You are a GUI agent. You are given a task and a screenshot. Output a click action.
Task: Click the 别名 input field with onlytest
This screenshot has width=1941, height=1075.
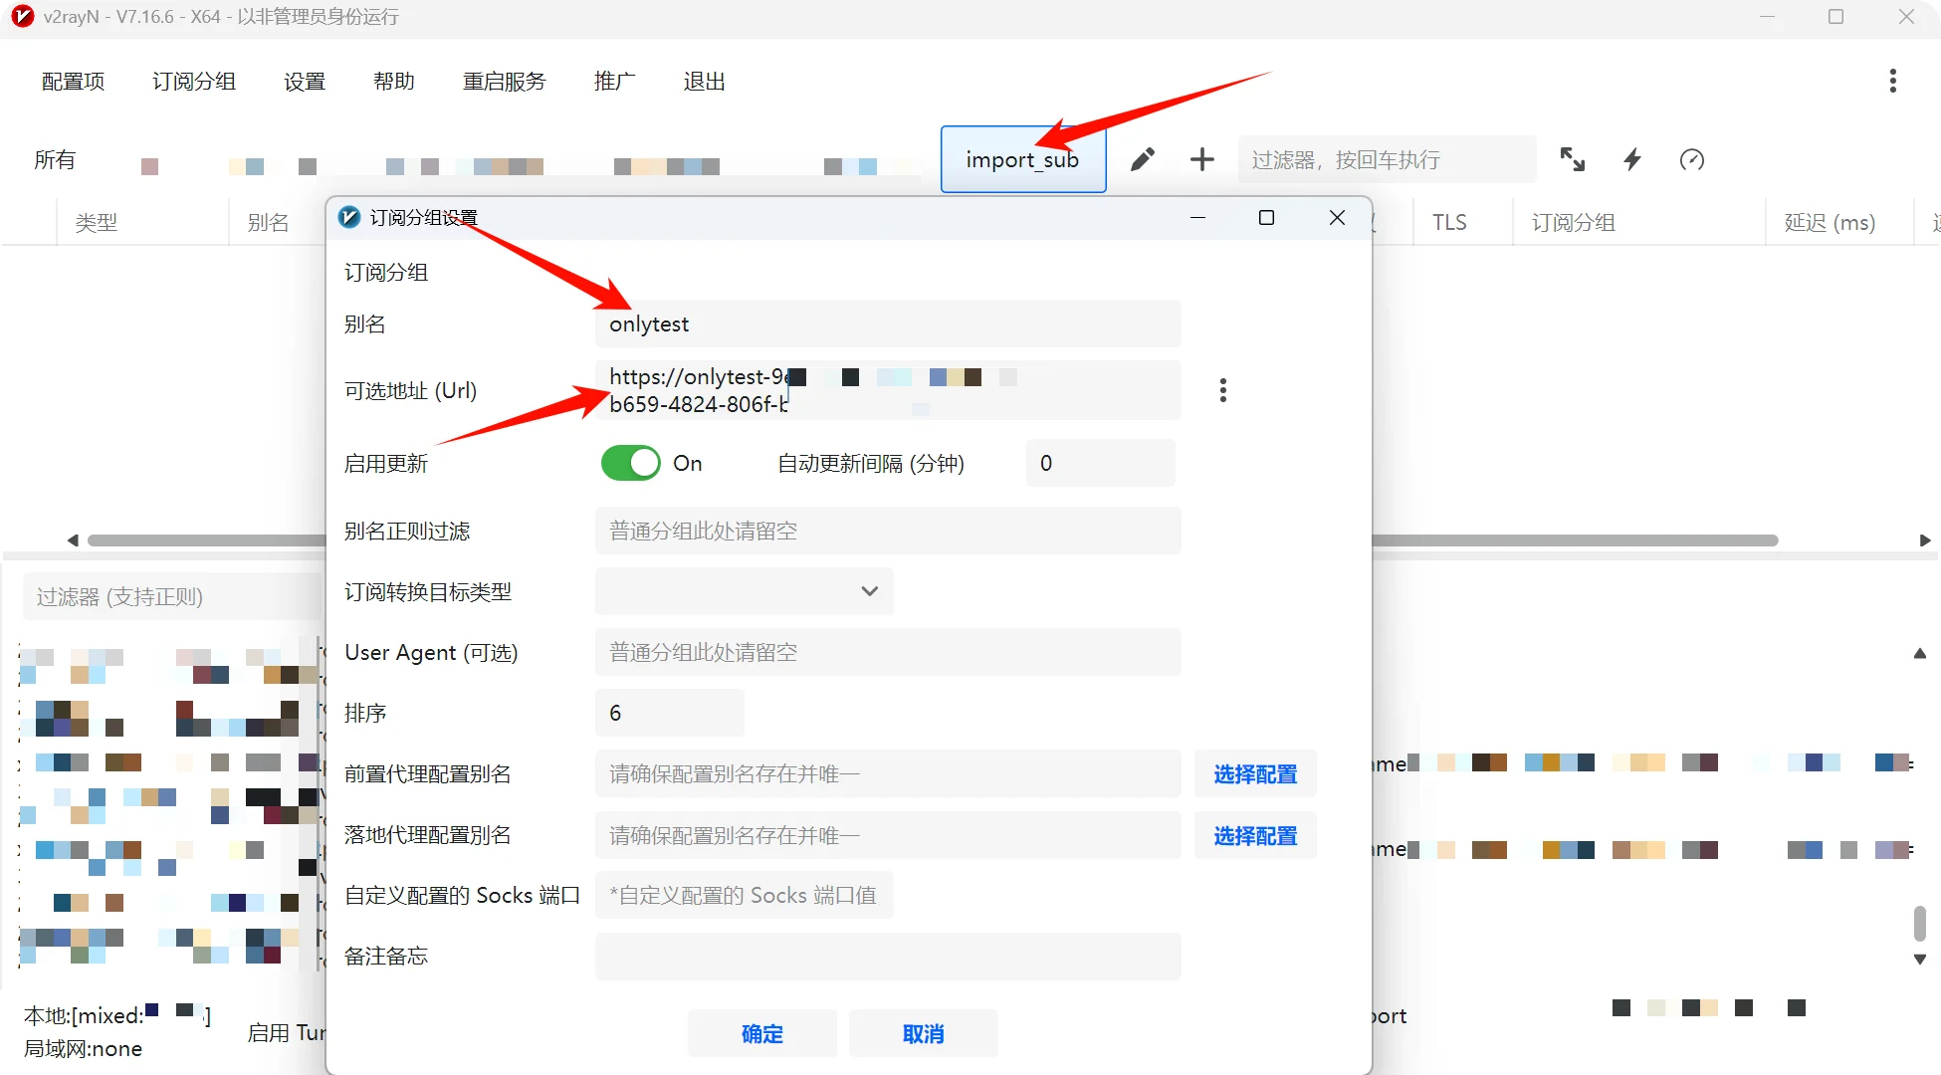[x=888, y=324]
